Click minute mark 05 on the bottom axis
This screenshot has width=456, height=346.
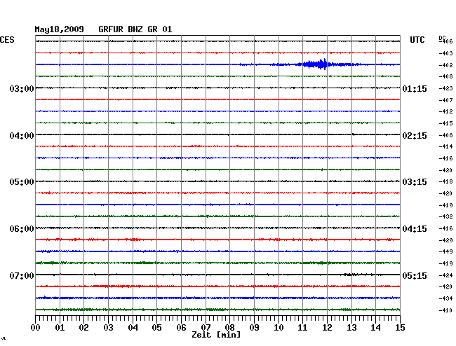pos(156,328)
